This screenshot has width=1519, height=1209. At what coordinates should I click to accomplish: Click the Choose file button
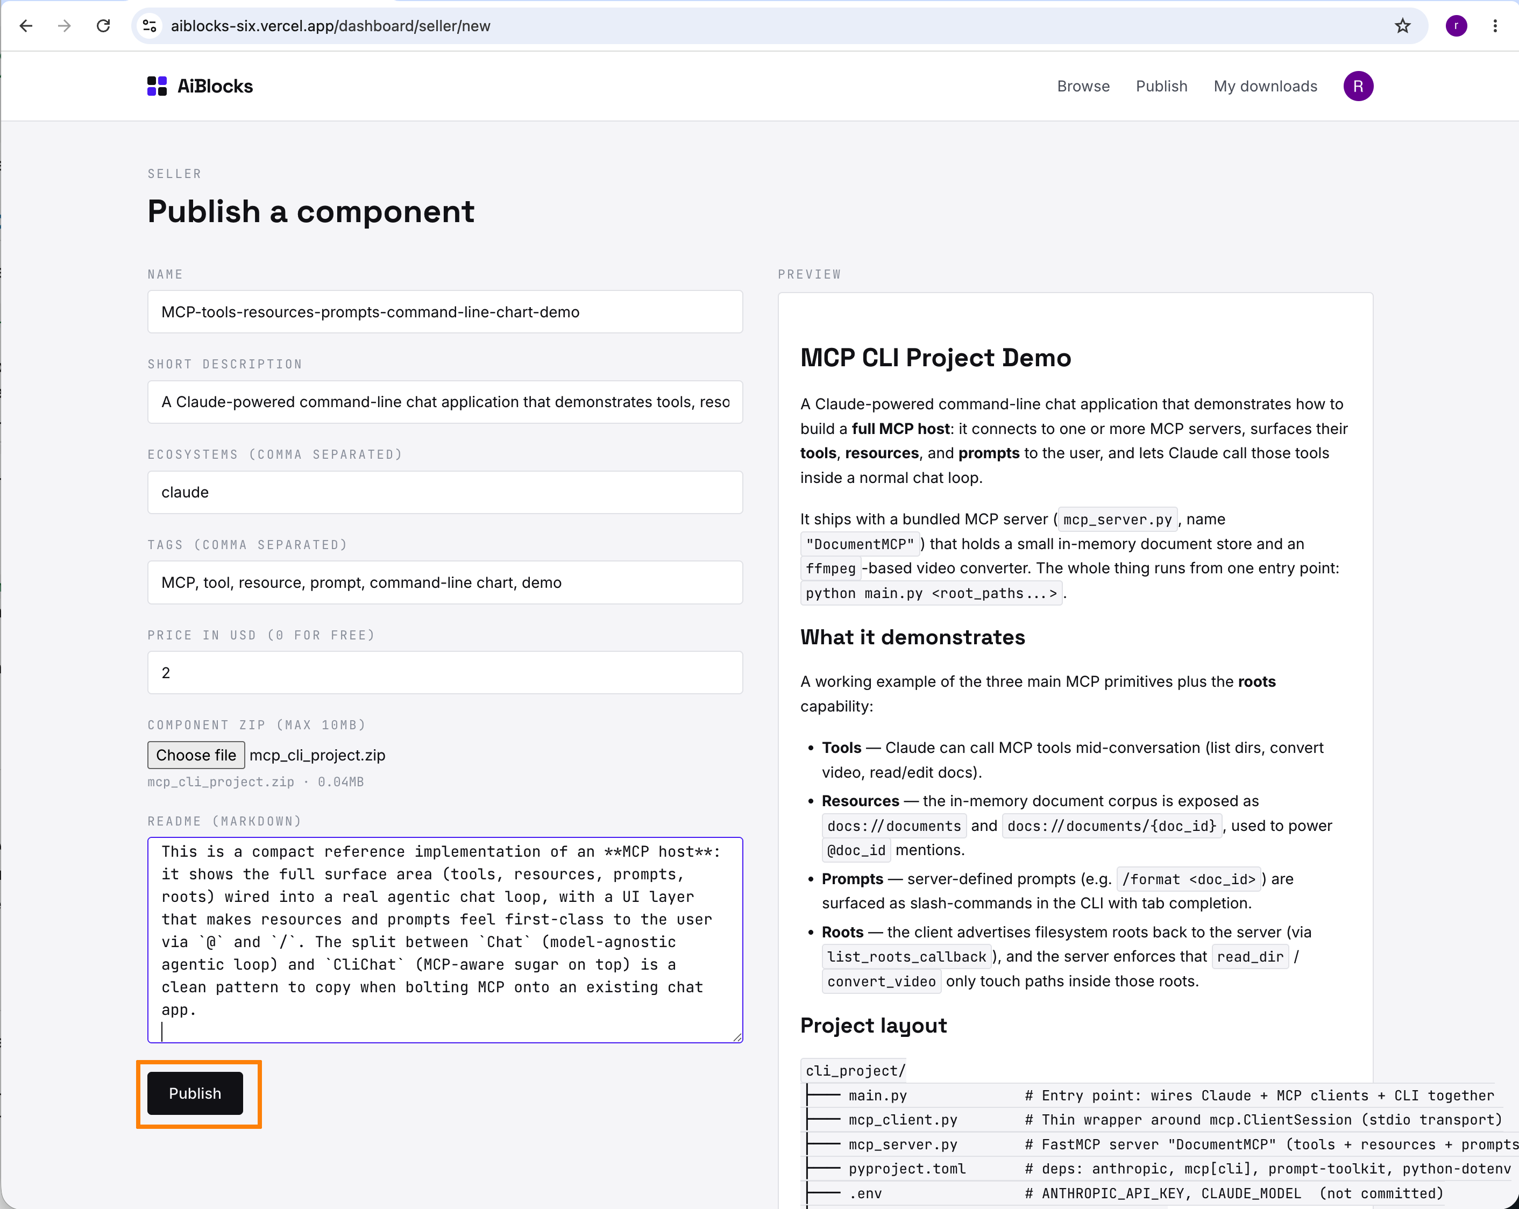point(196,755)
